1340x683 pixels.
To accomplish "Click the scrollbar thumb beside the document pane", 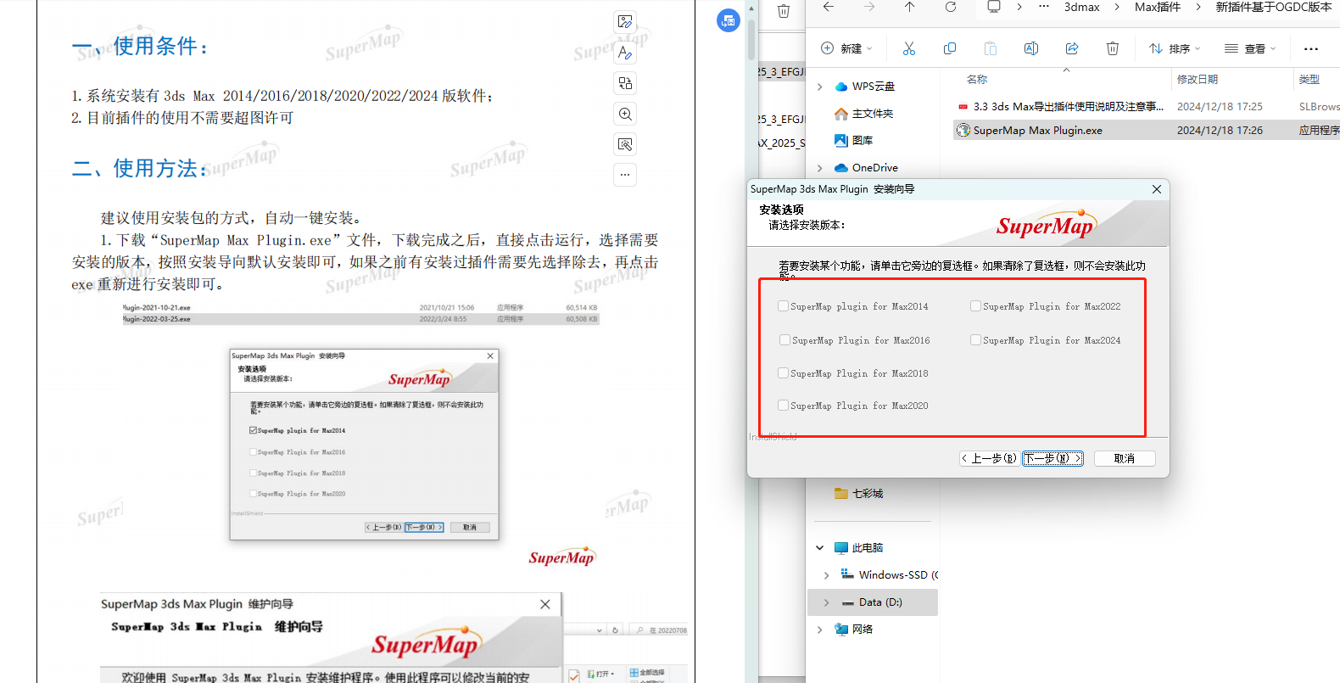I will pos(751,38).
